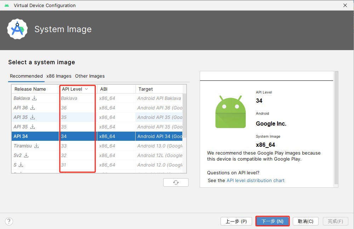
Task: Close the Virtual Device Configuration dialog
Action: [345, 5]
